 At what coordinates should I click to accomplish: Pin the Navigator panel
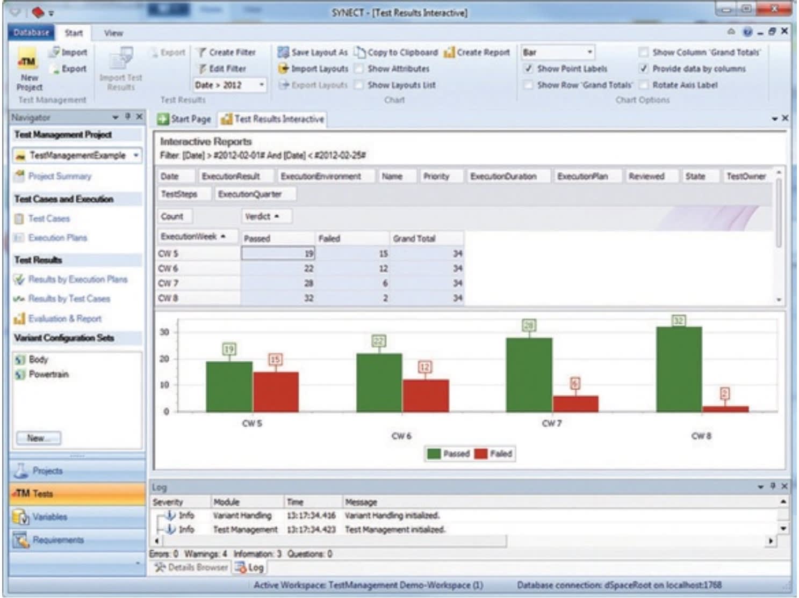click(x=128, y=116)
